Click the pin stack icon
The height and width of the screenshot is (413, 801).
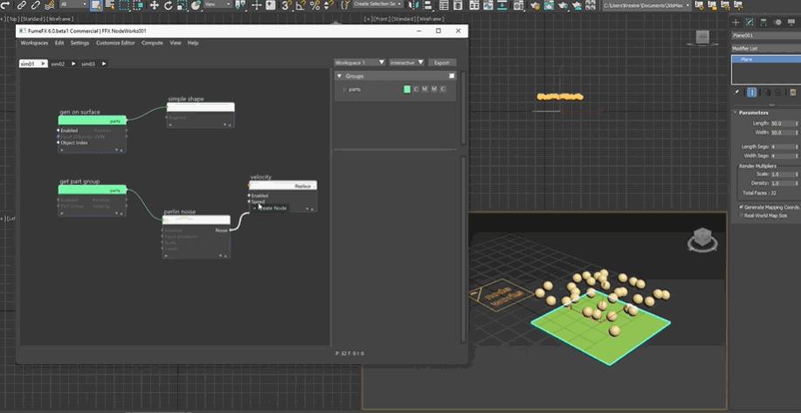tap(737, 92)
